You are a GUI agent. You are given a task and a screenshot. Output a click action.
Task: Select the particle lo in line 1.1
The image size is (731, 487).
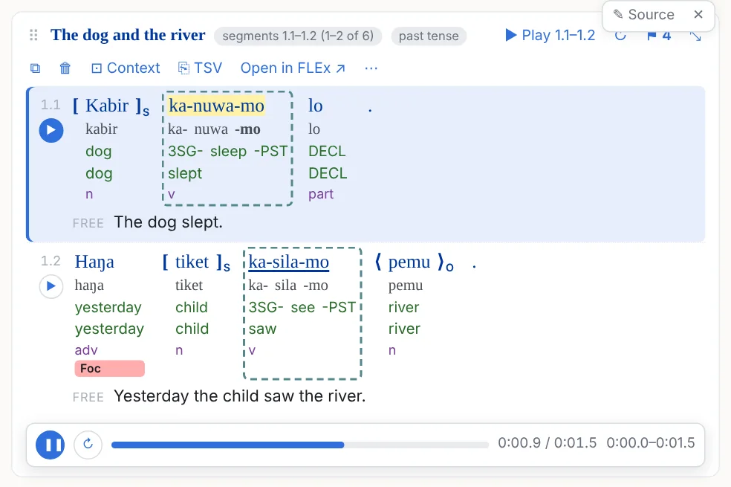pyautogui.click(x=315, y=106)
